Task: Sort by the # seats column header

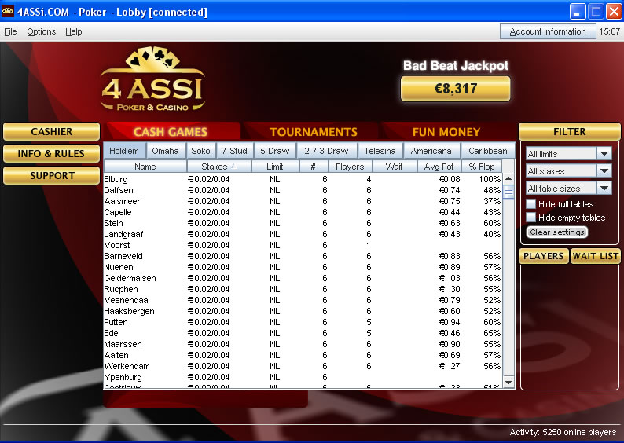Action: (x=314, y=167)
